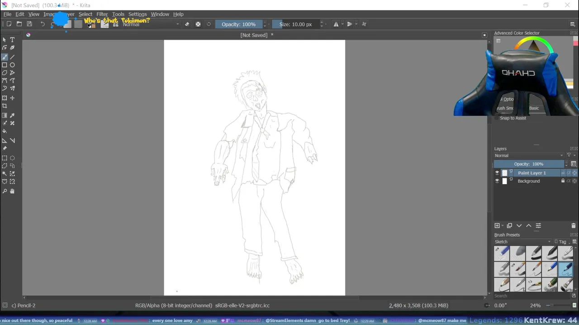Click canvas rotation value 0.00°
Viewport: 579px width, 325px height.
tap(501, 305)
